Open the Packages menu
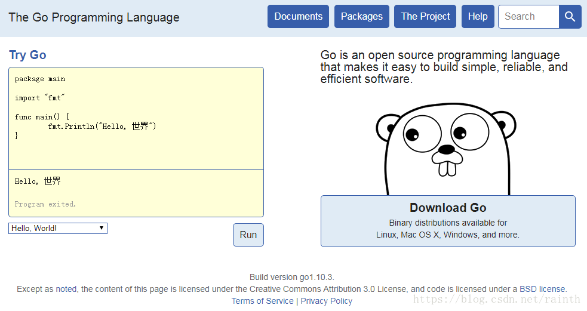 point(362,17)
